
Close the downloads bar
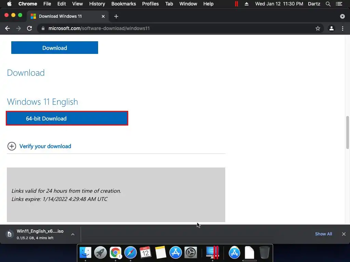pos(344,234)
